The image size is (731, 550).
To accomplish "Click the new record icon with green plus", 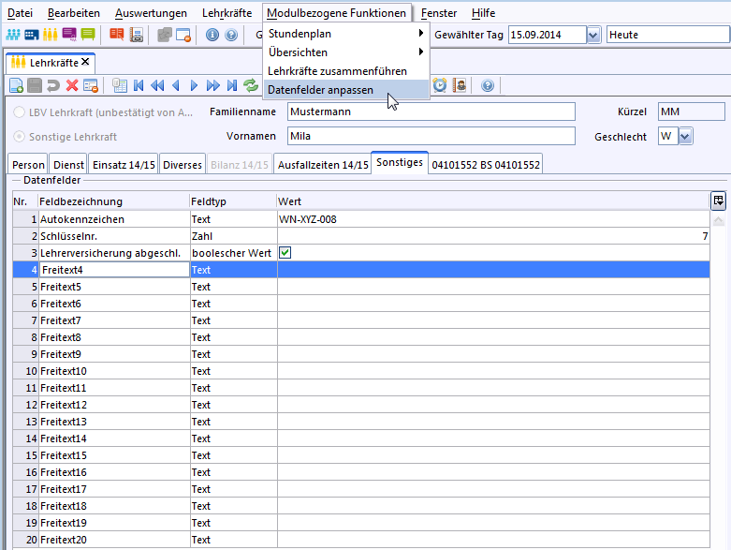I will (16, 85).
